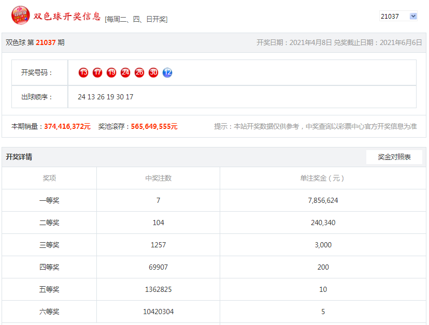Click red ball number 24
Image resolution: width=429 pixels, height=325 pixels.
(x=125, y=72)
